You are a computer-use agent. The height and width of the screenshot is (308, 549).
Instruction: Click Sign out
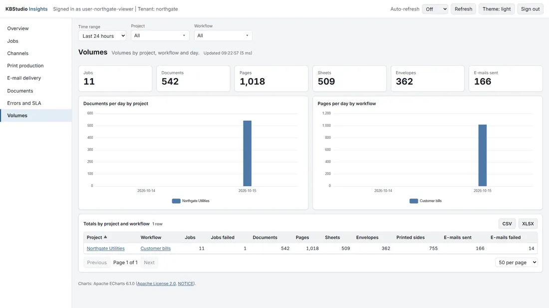click(x=530, y=9)
